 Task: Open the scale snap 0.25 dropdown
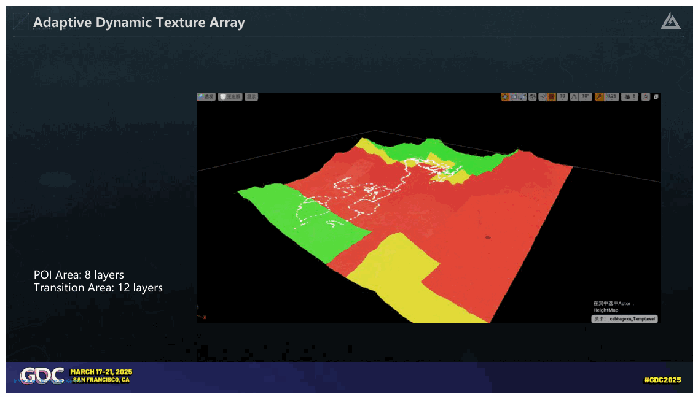611,97
